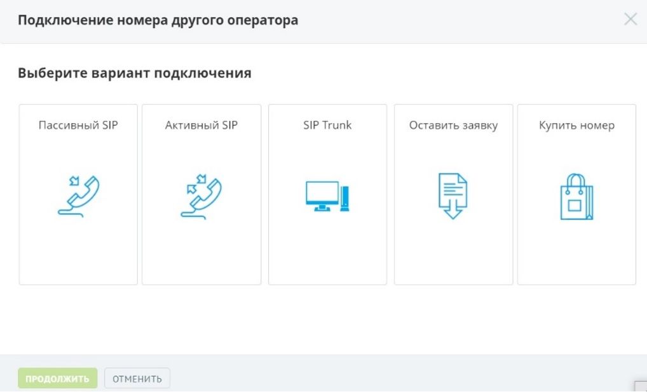647x392 pixels.
Task: Click the Купить номер shopping bag icon
Action: 576,197
